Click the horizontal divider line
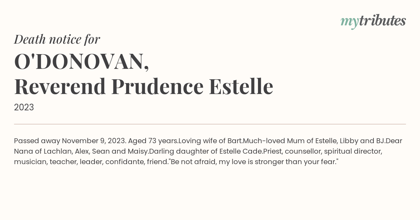The height and width of the screenshot is (220, 420). pyautogui.click(x=210, y=124)
